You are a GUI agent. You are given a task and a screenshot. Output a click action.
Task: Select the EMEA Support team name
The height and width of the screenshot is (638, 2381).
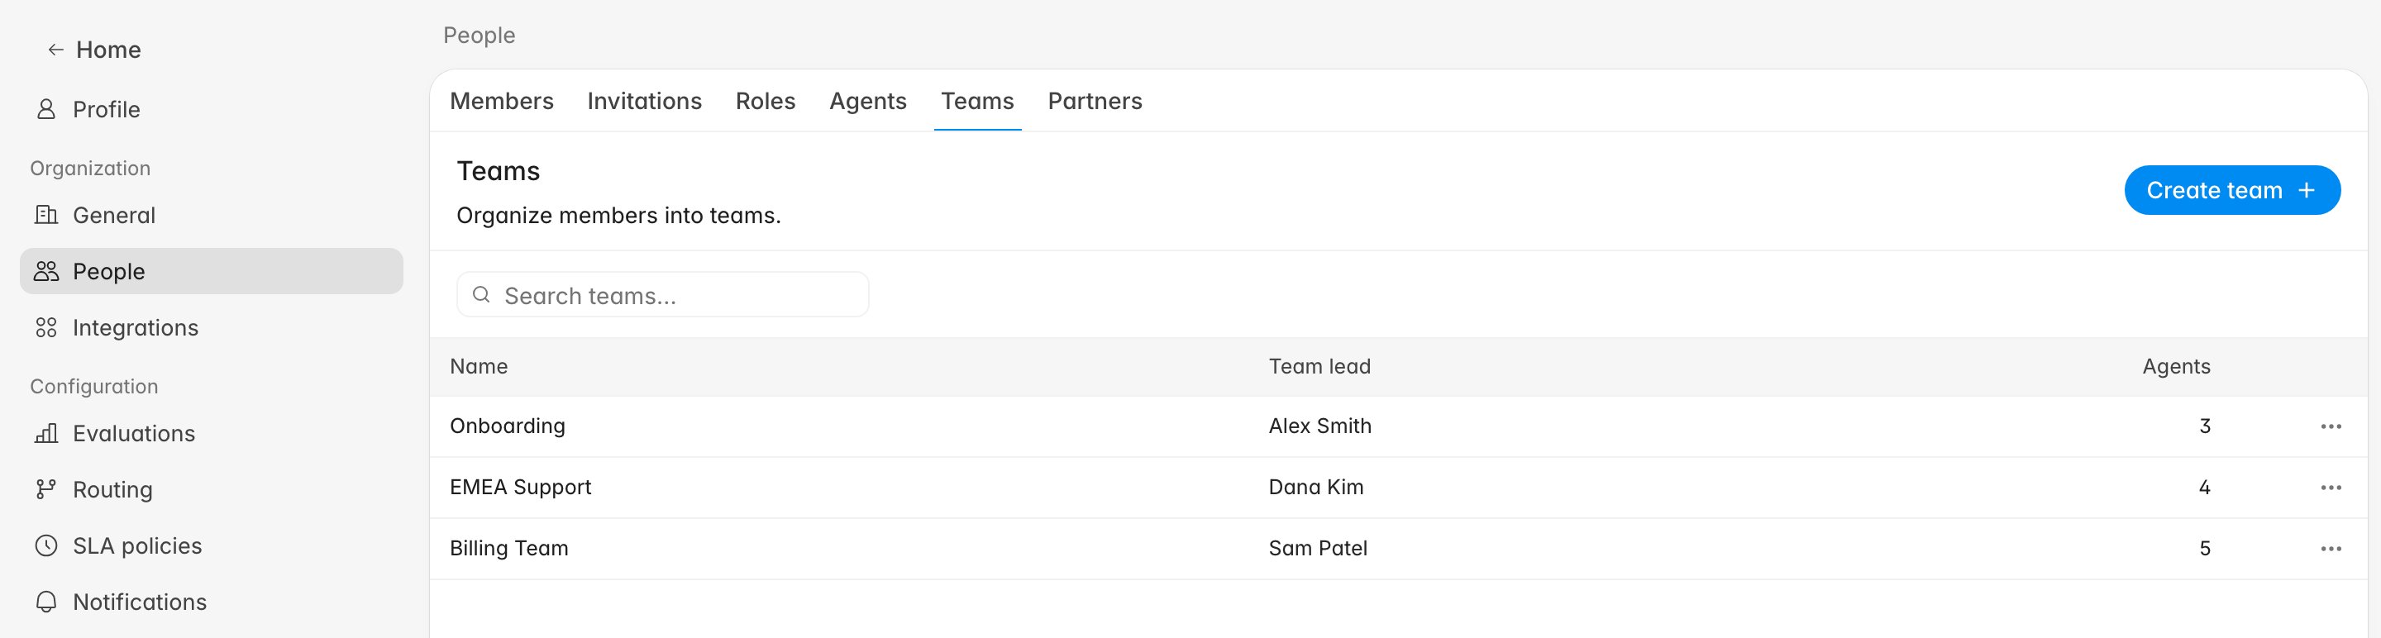[x=520, y=488]
